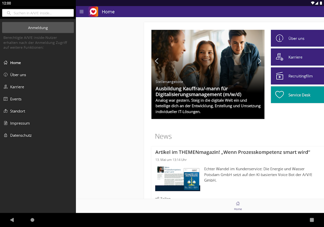Open the THEMENmagazin article headline
The image size is (324, 227).
click(232, 152)
